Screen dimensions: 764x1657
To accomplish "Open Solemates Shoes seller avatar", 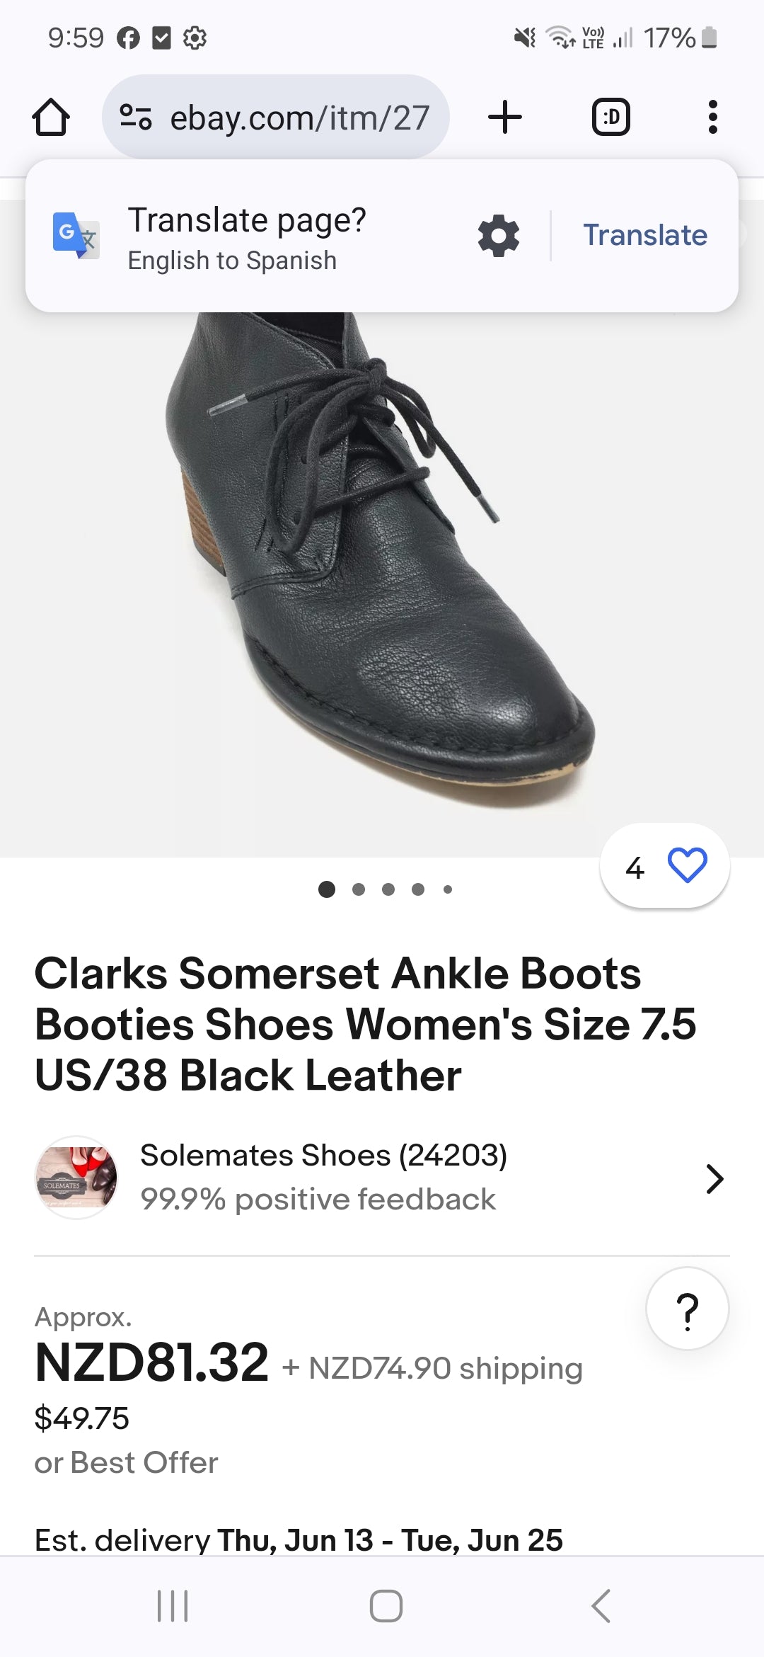I will coord(76,1178).
